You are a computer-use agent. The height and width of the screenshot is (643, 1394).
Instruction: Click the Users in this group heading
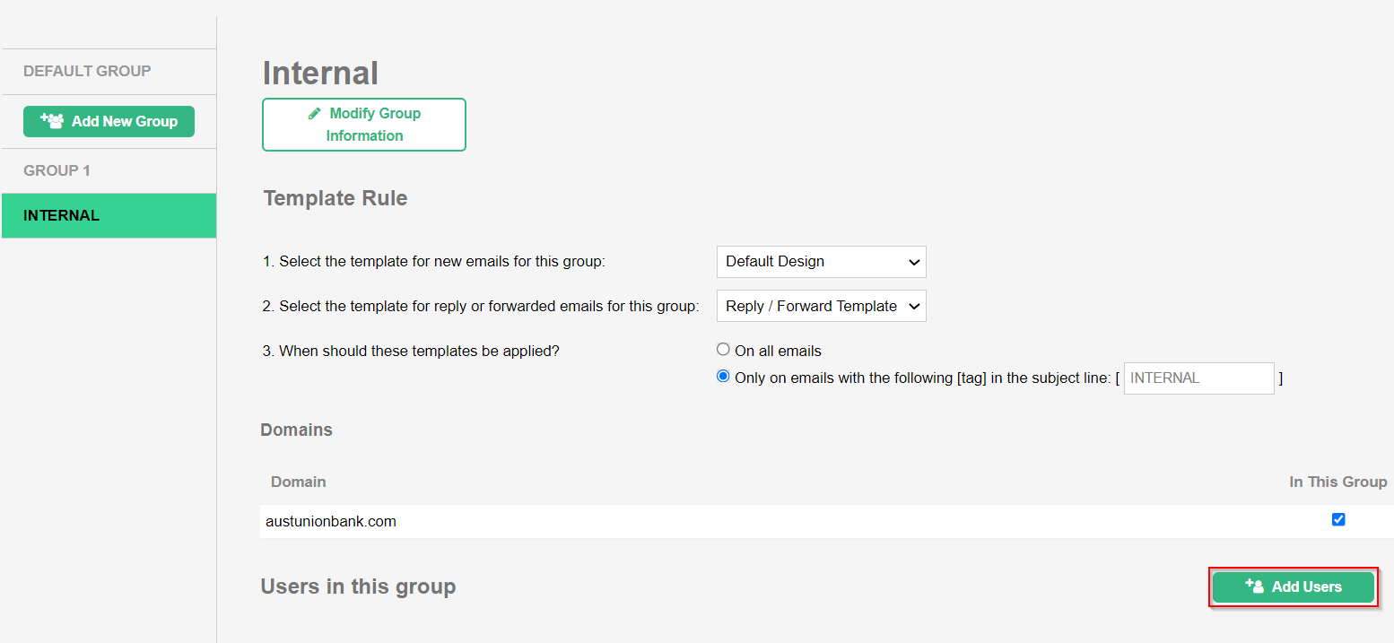pyautogui.click(x=358, y=587)
